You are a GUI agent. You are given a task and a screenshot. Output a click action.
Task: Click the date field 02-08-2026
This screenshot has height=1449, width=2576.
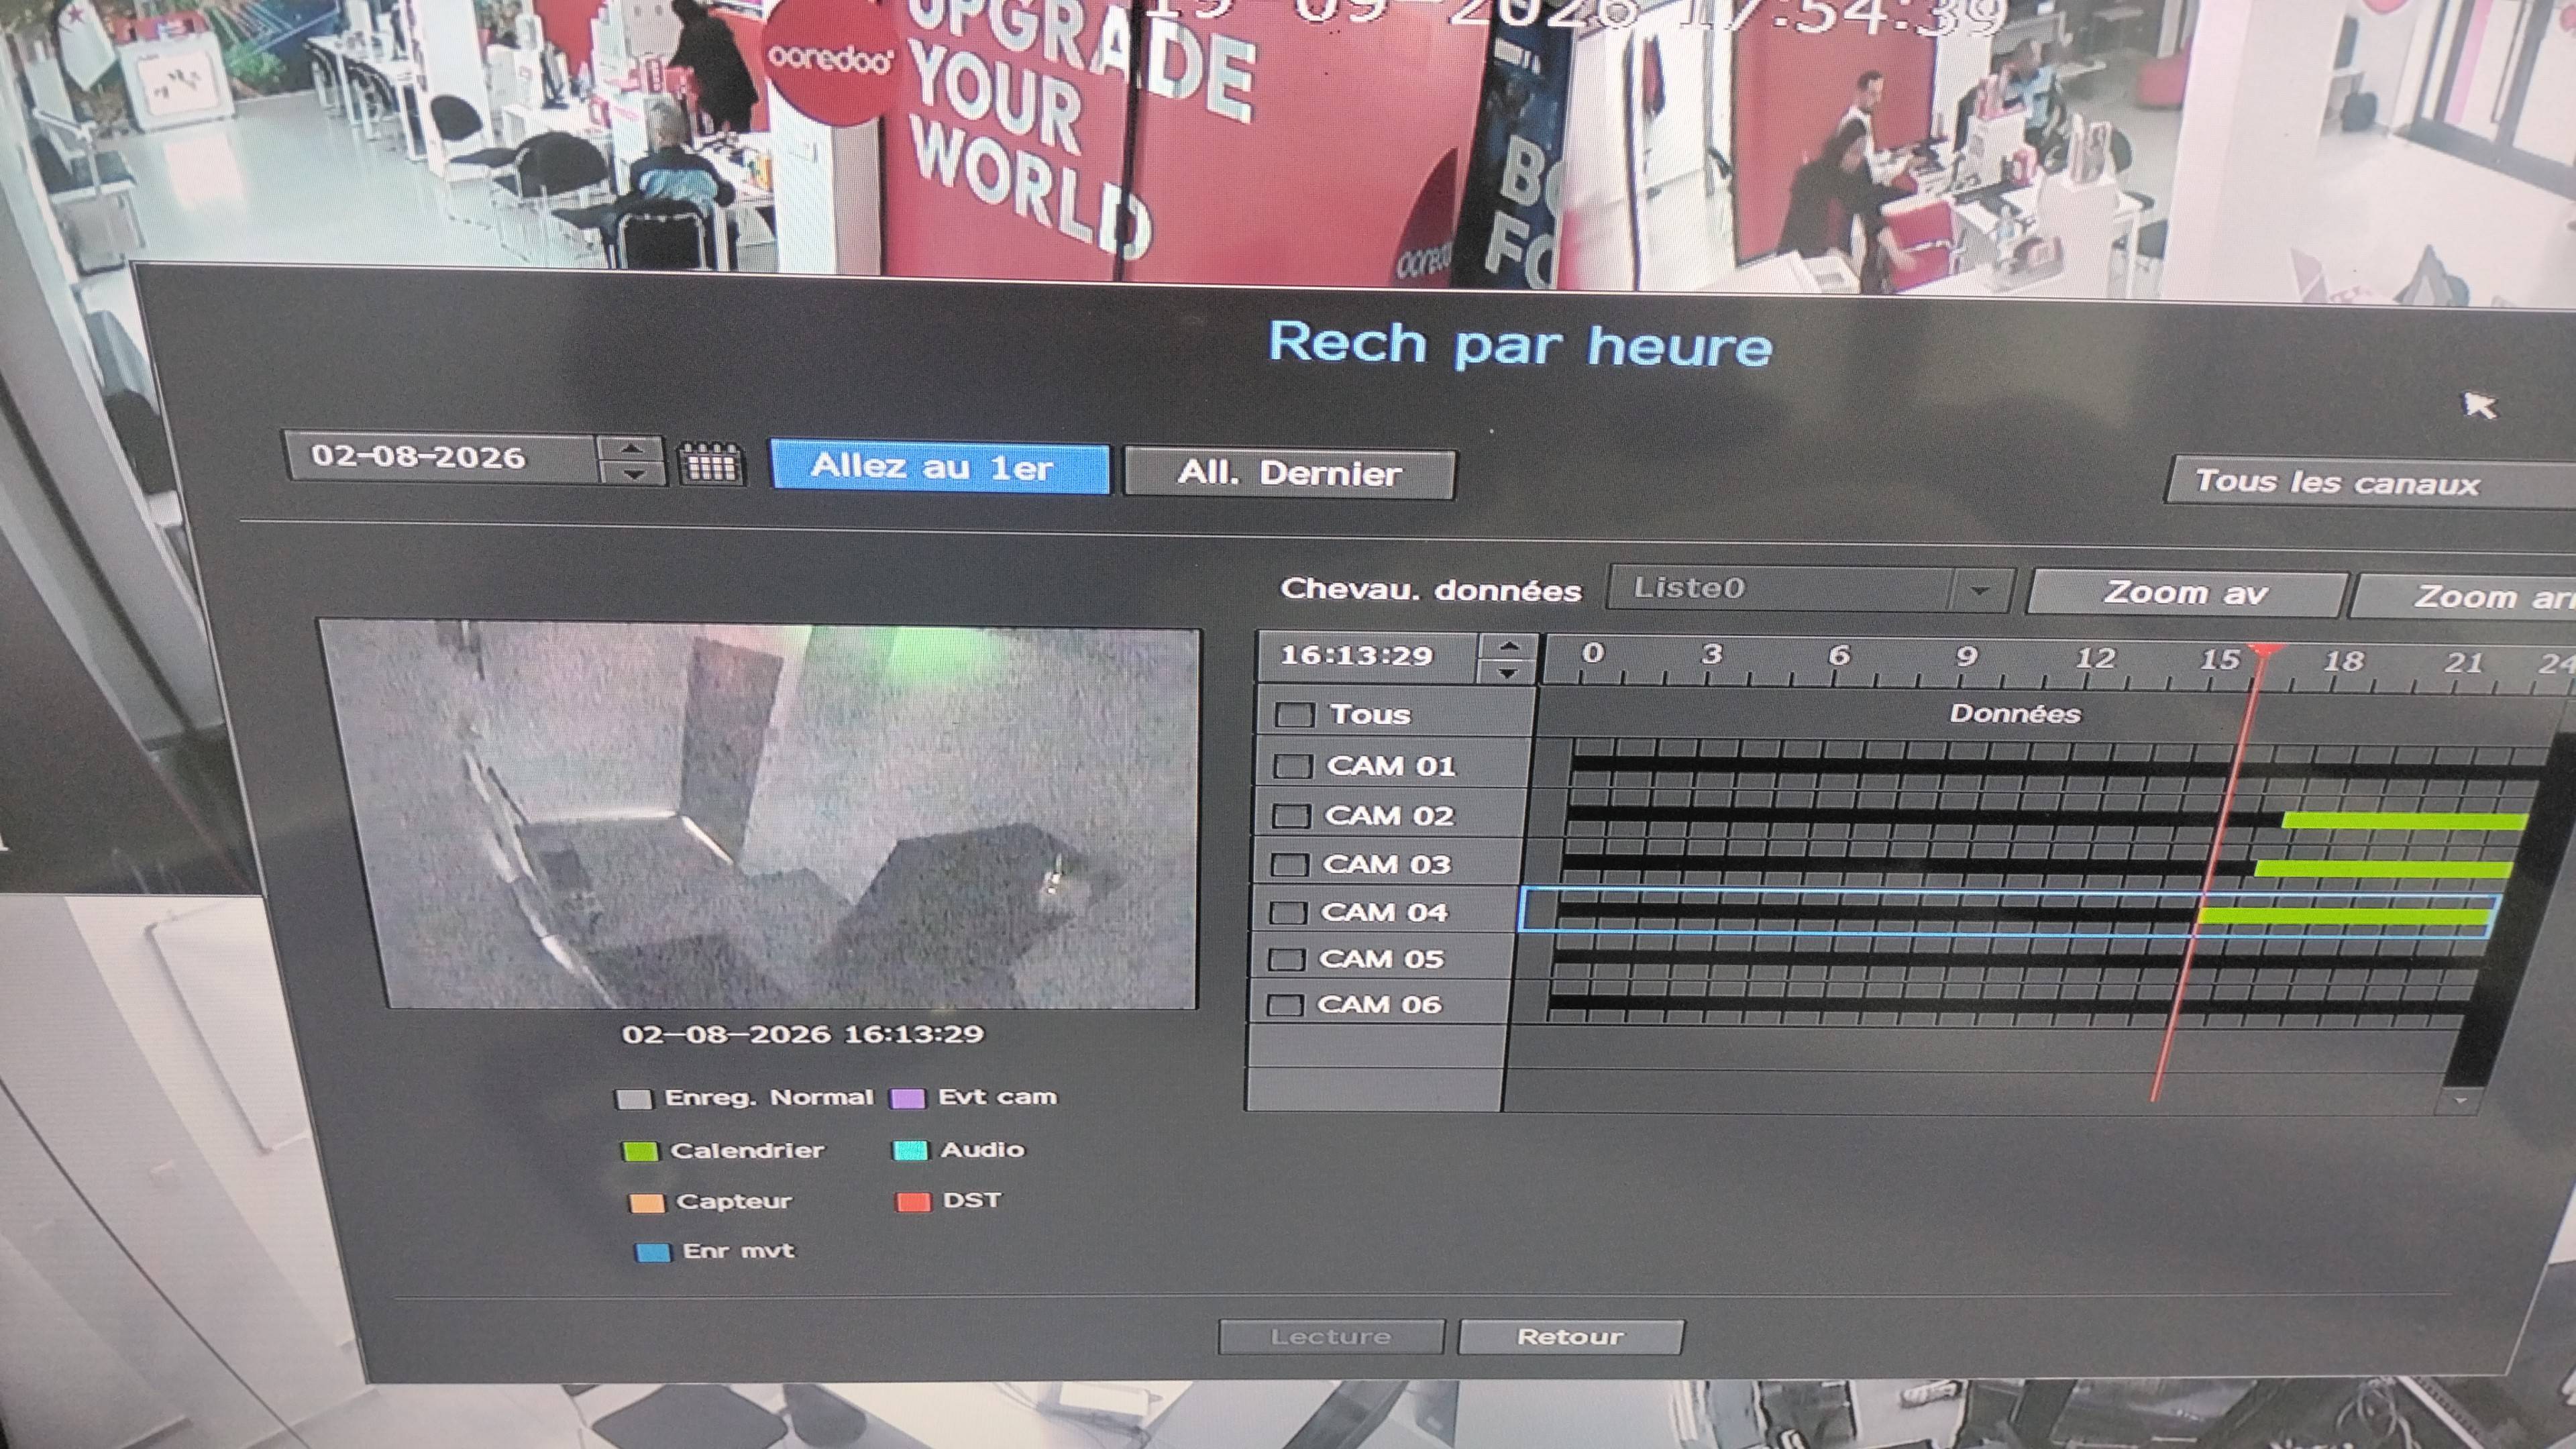442,457
